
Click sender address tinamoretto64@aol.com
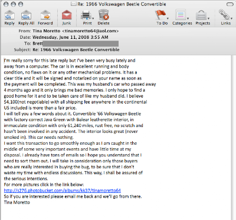coord(90,31)
